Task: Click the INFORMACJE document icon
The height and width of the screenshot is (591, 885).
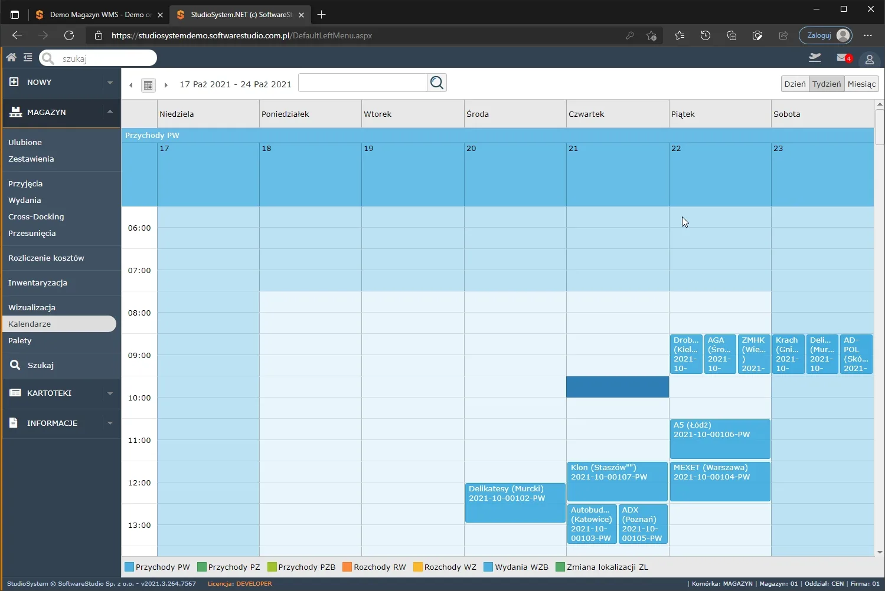Action: (14, 423)
